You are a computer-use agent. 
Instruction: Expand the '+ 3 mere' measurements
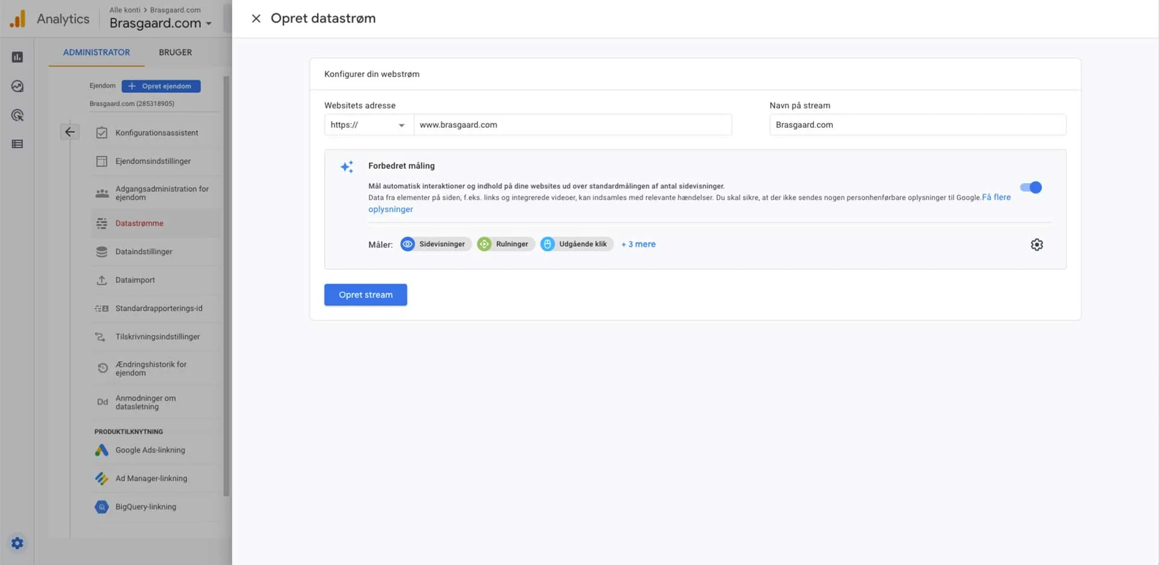[638, 244]
